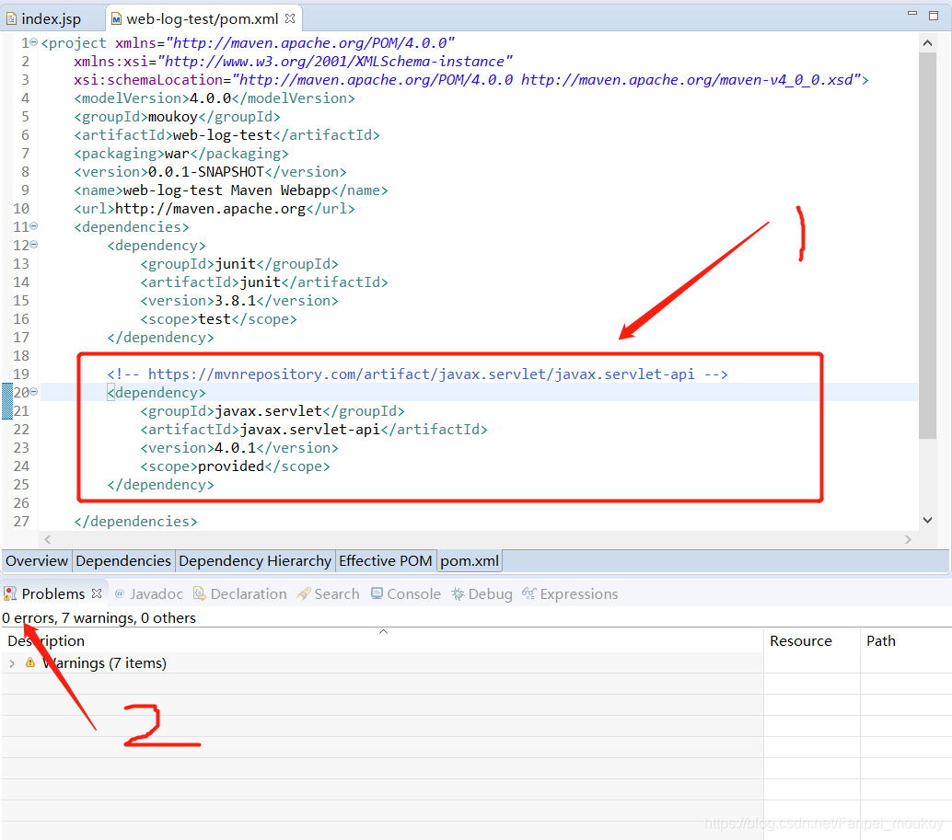The image size is (952, 840).
Task: Click the Problems view icon
Action: click(10, 593)
